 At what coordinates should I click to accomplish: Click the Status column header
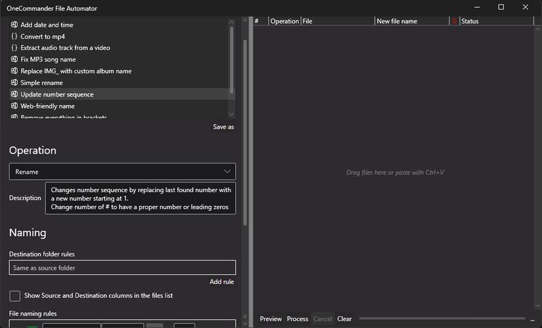pos(497,21)
